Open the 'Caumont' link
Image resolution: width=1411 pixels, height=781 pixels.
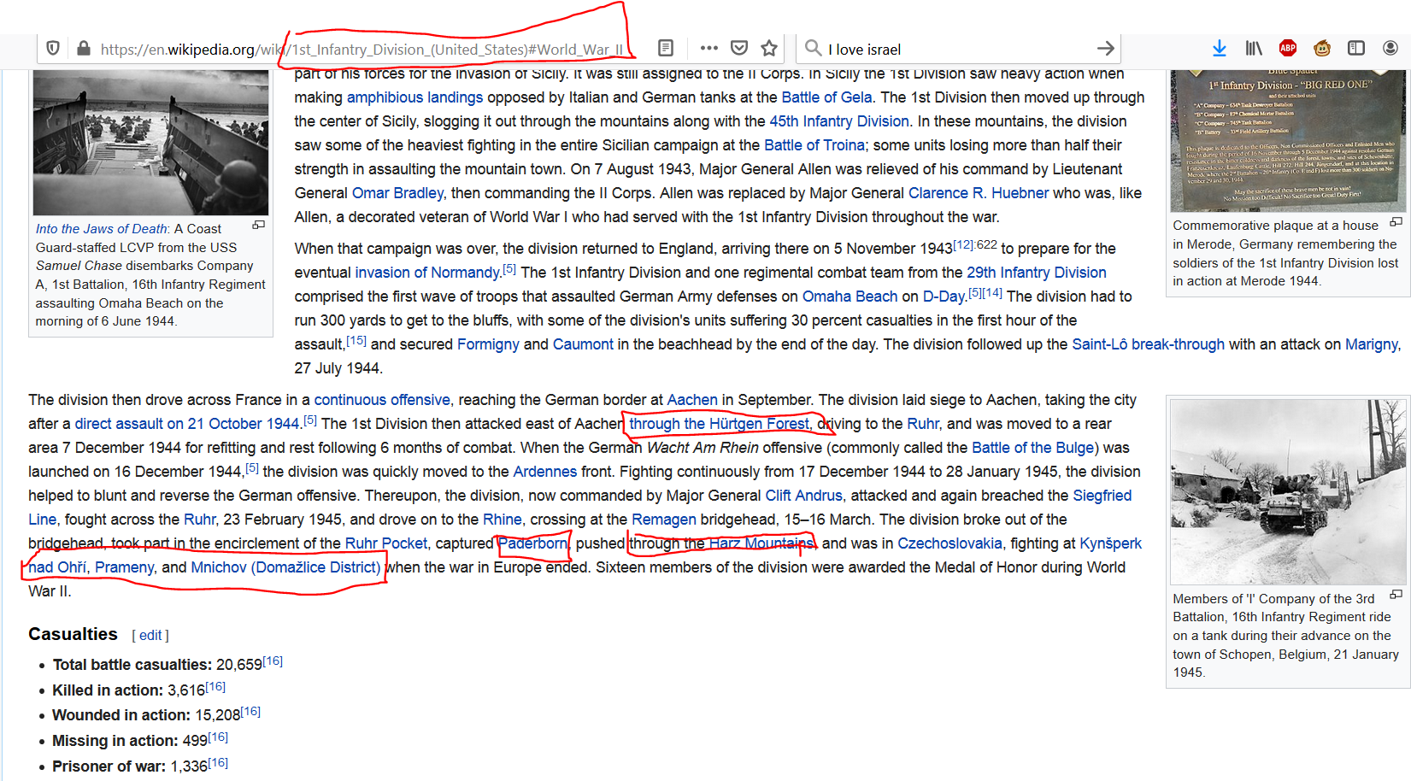[583, 344]
